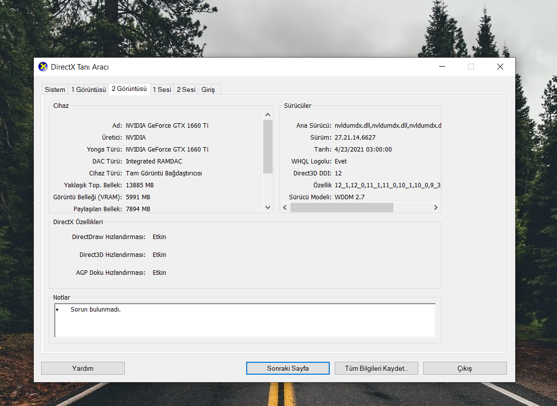557x406 pixels.
Task: Click the Yonga Türü GTX 1660 Ti value
Action: coord(167,150)
